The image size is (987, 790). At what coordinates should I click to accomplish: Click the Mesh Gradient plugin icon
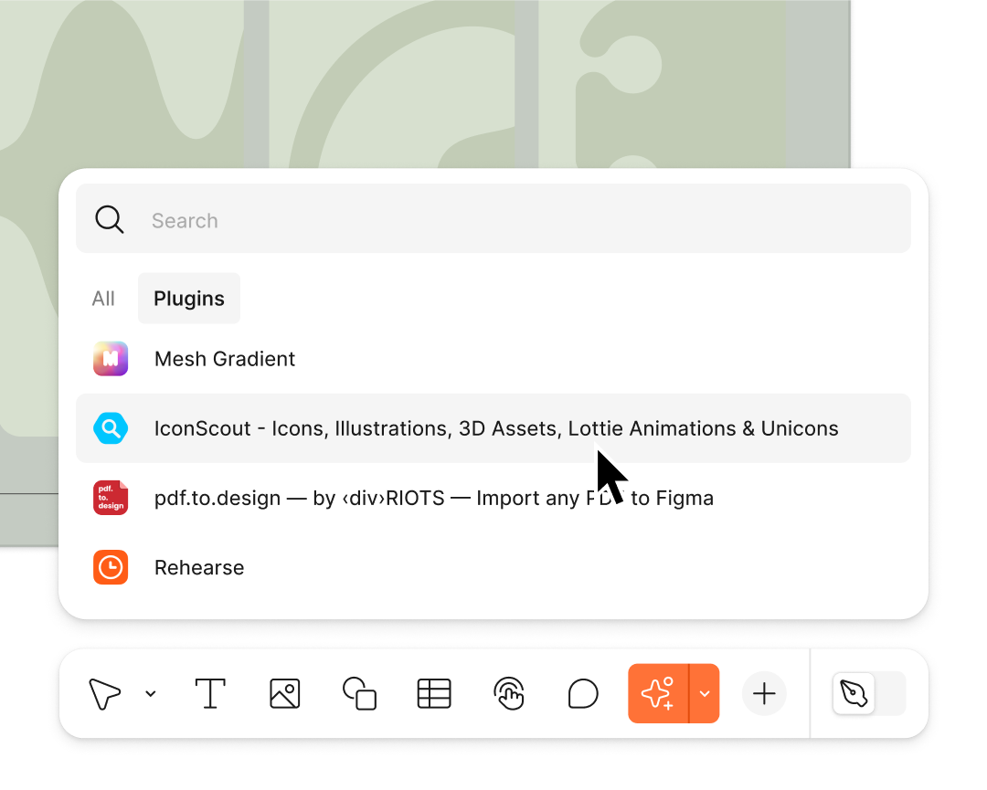[111, 359]
